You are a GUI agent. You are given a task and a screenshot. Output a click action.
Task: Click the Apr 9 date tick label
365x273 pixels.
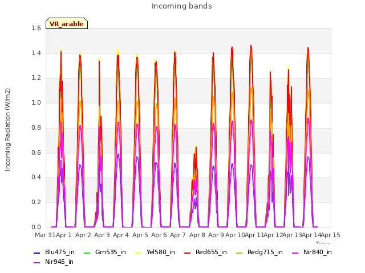coord(216,235)
